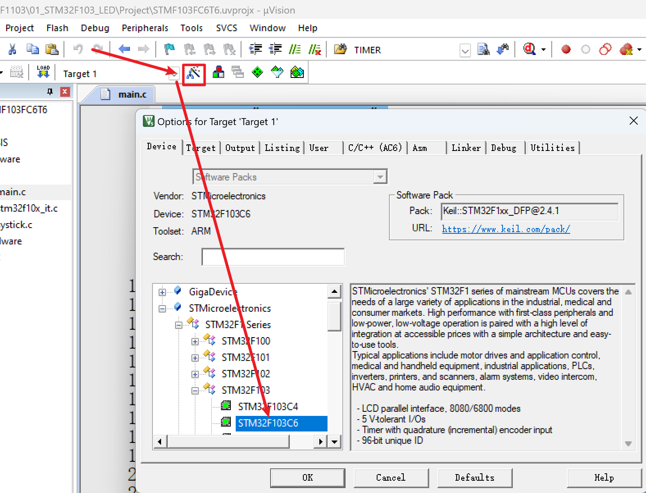This screenshot has width=646, height=493.
Task: Collapse the STM32F103 subfamily node
Action: (195, 390)
